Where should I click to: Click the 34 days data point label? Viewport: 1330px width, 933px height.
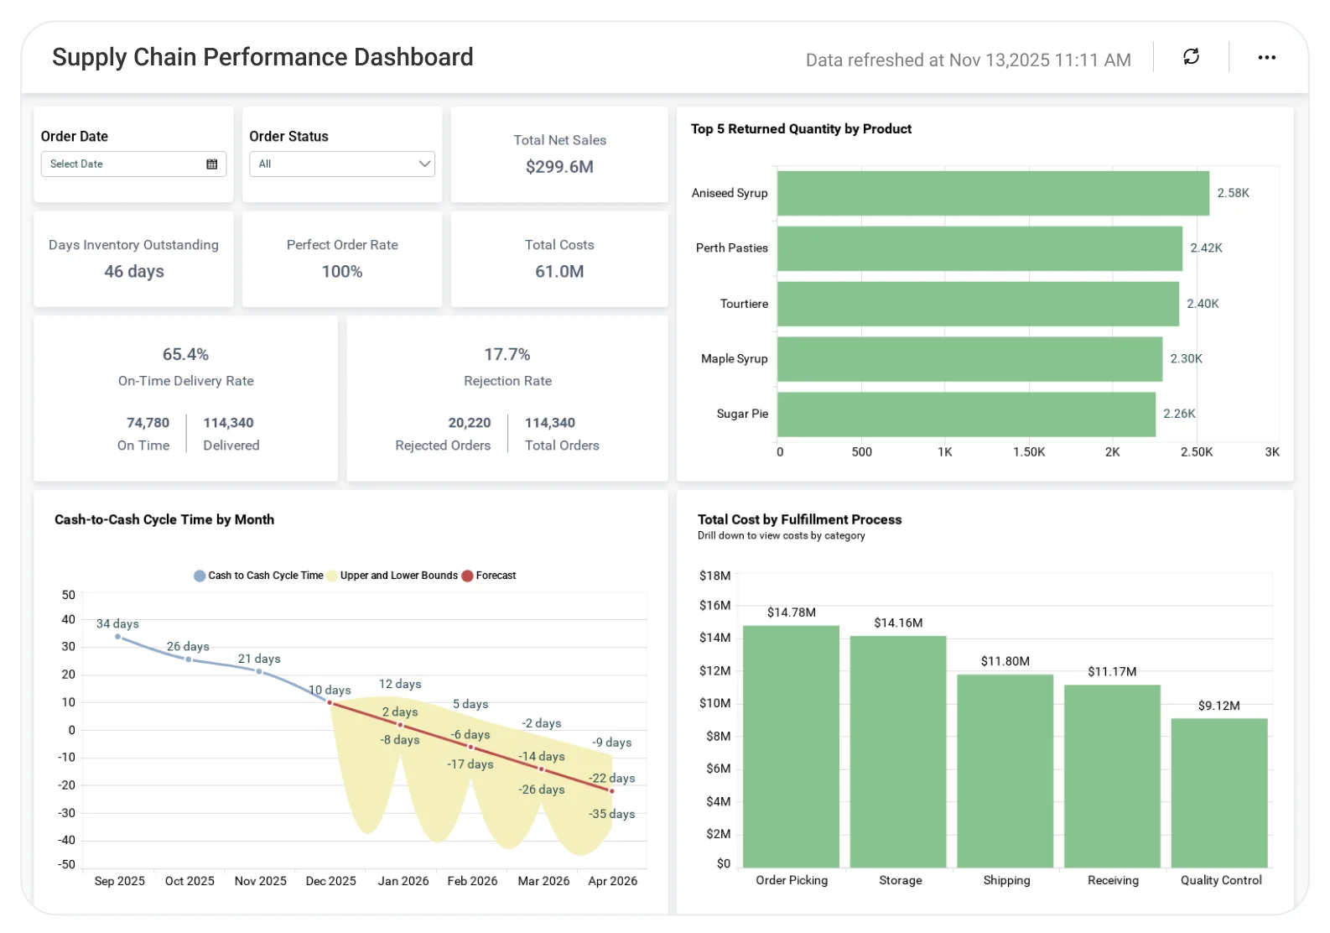[117, 624]
